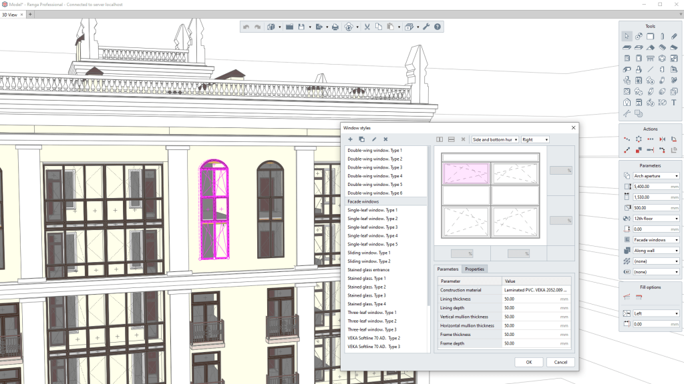Select Facade windows in the style list

364,201
